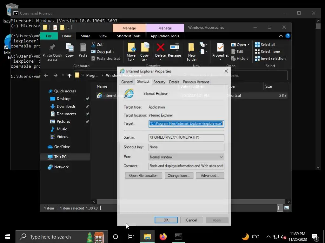
Task: Switch to Details tab in Properties
Action: pos(174,82)
